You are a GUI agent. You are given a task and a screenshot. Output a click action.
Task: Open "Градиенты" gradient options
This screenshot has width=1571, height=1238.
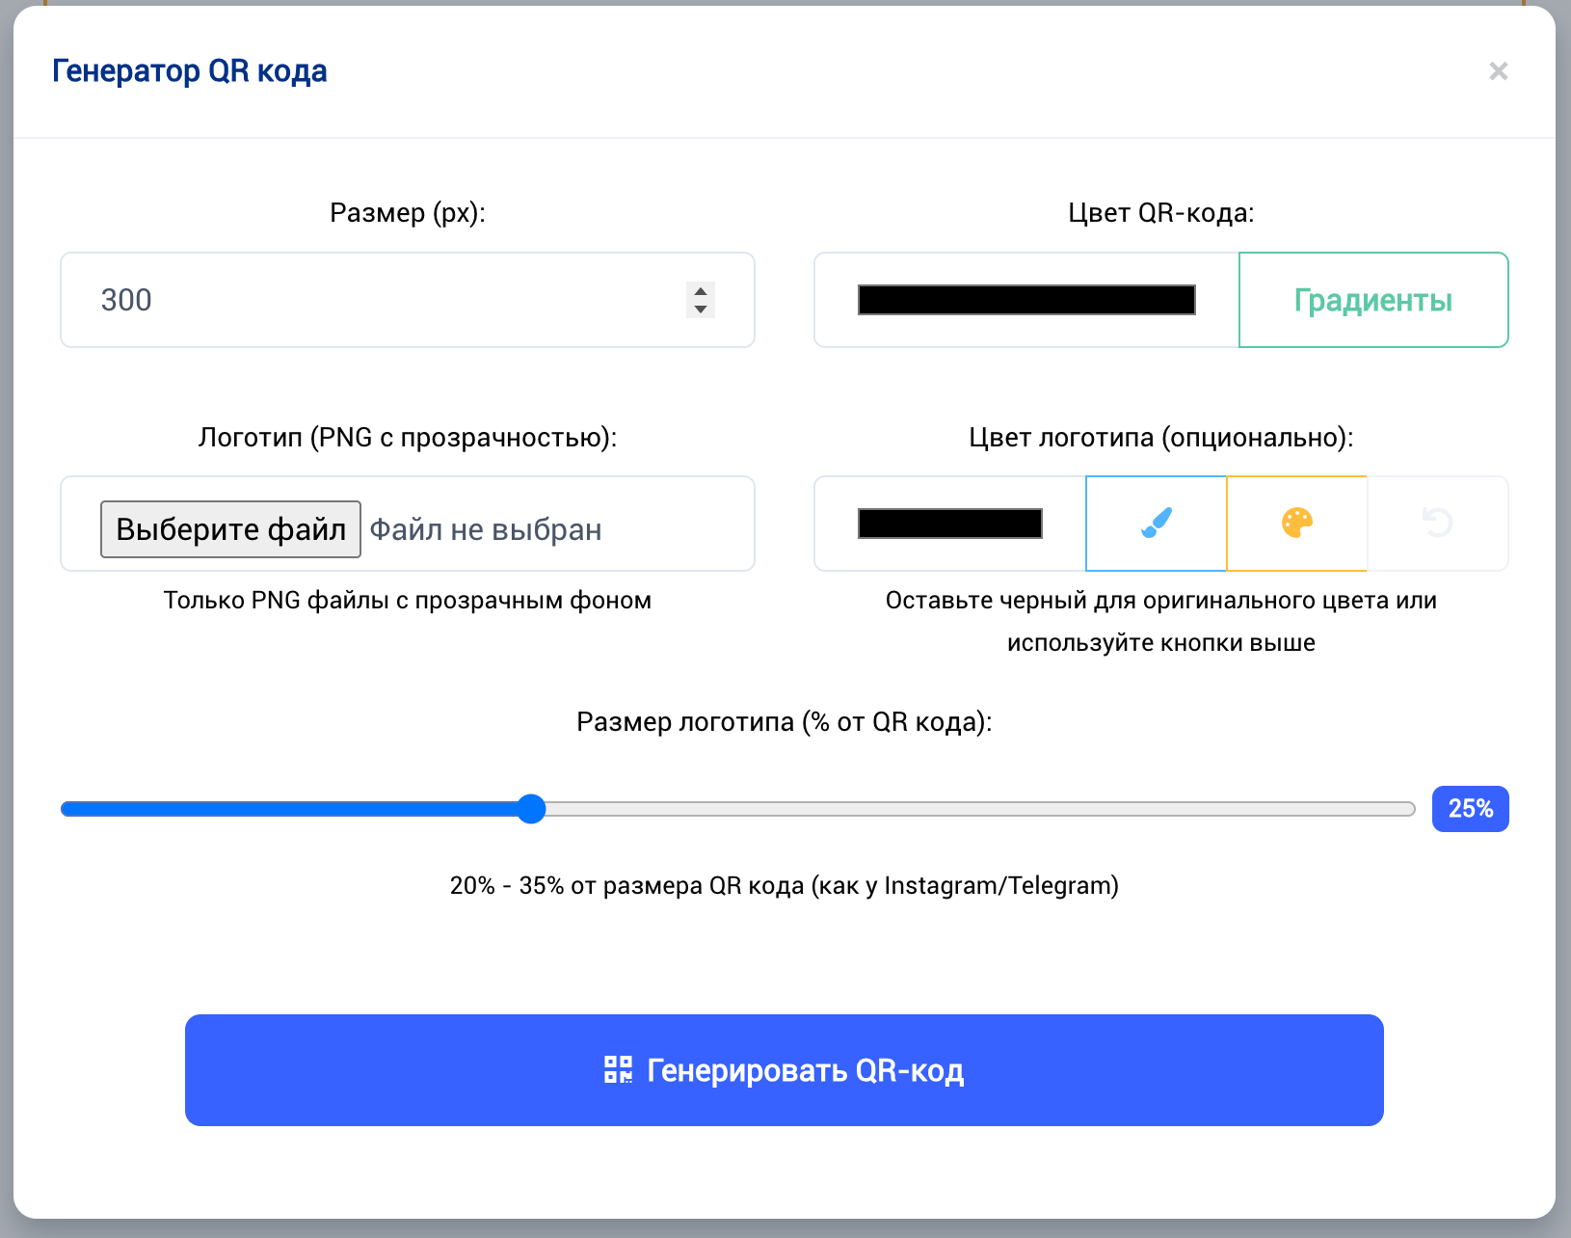pos(1372,300)
